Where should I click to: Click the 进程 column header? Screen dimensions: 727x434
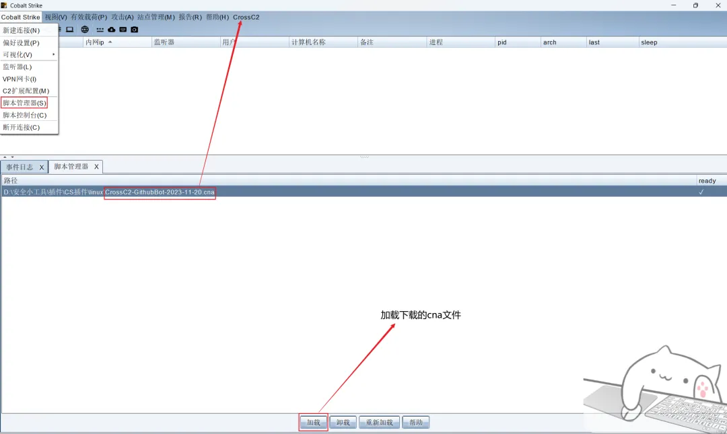click(461, 42)
